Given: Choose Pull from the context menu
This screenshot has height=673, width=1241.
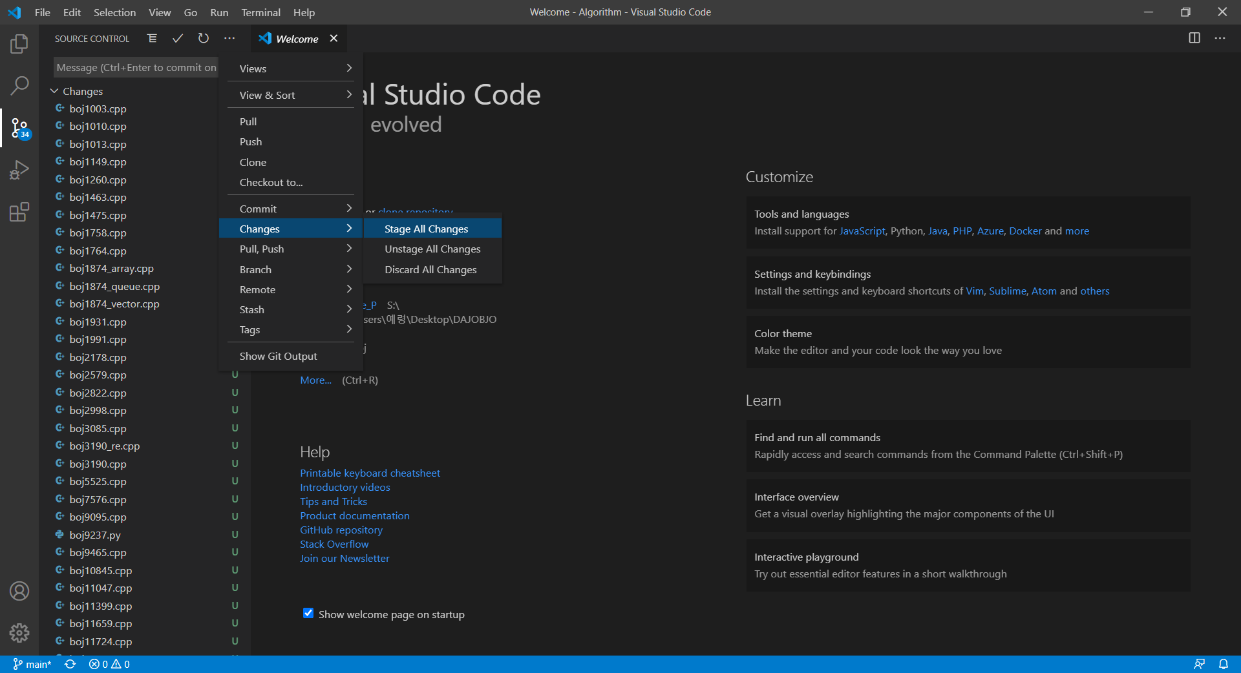Looking at the screenshot, I should point(291,121).
